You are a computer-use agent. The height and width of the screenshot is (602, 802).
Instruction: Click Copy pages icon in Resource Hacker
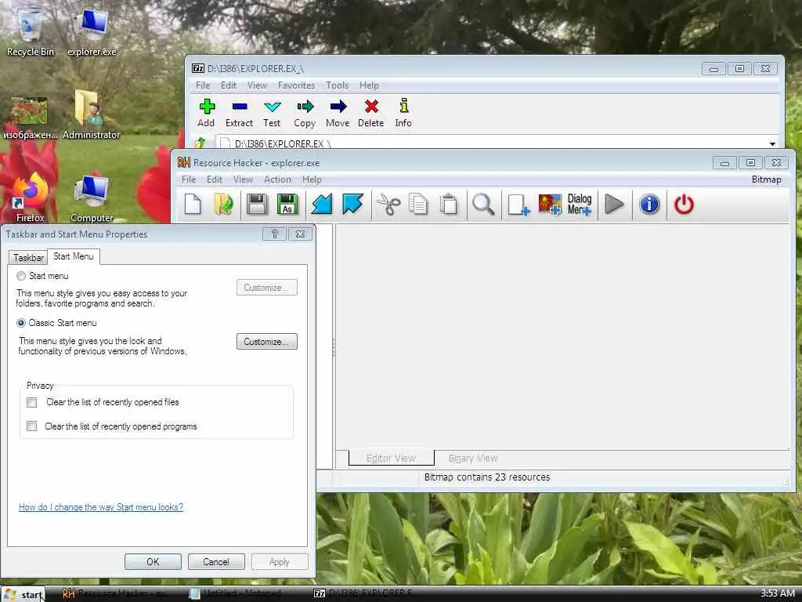[418, 205]
